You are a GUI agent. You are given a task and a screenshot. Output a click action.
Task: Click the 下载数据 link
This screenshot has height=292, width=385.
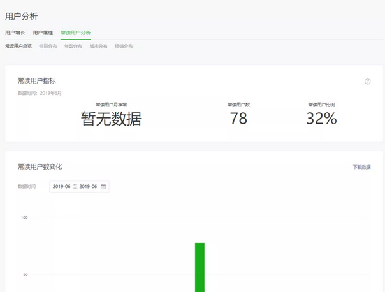pyautogui.click(x=361, y=167)
